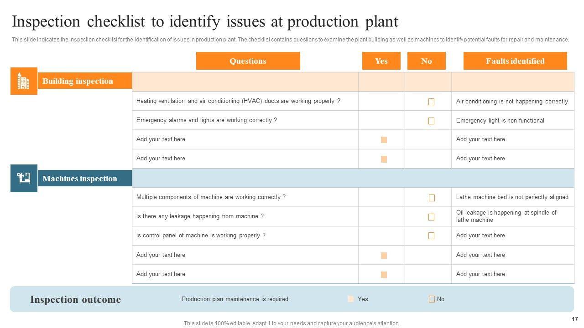Select No for production plan maintenance

click(432, 299)
